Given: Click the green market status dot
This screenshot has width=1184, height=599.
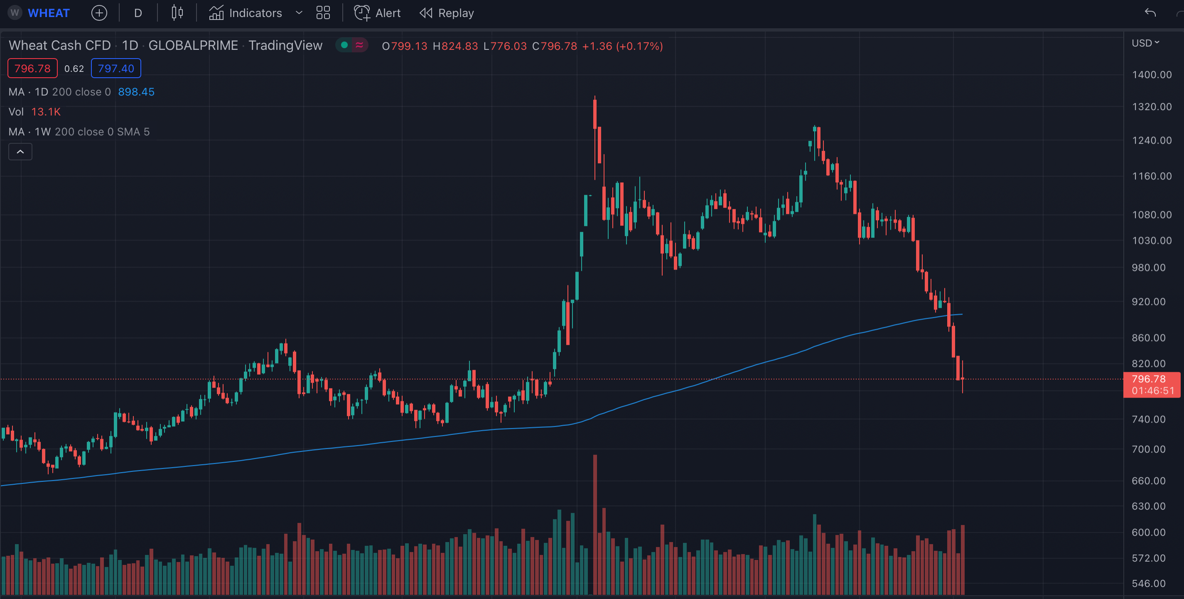Looking at the screenshot, I should (344, 45).
